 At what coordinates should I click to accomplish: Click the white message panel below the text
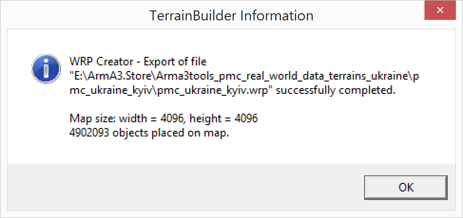pos(231,152)
